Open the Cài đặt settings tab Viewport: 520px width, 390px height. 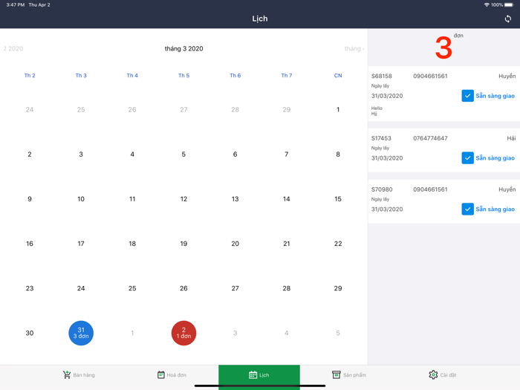tap(443, 374)
